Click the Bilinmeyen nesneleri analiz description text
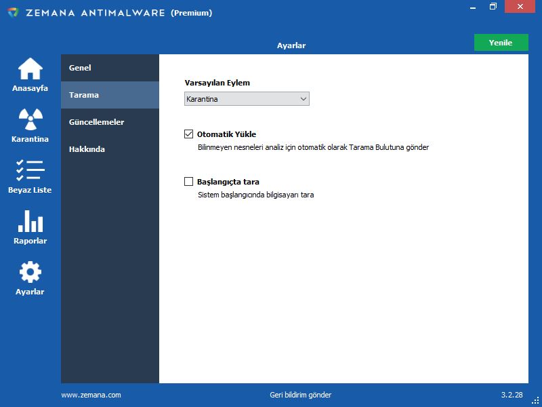The width and height of the screenshot is (542, 407). coord(313,147)
